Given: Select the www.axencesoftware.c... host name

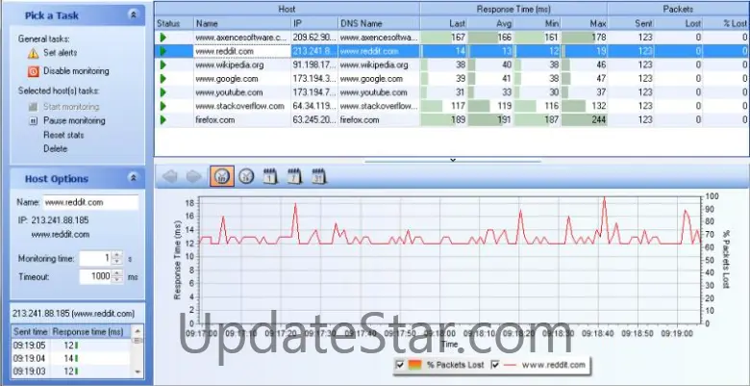Looking at the screenshot, I should click(x=241, y=37).
